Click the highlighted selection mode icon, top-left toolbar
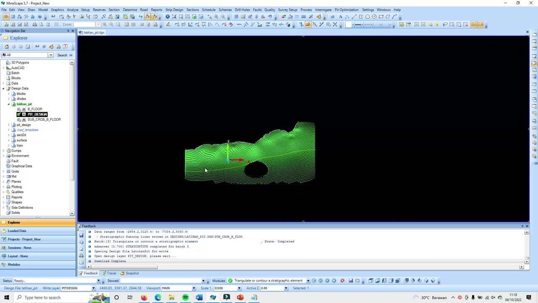Image resolution: width=538 pixels, height=303 pixels. (6, 17)
